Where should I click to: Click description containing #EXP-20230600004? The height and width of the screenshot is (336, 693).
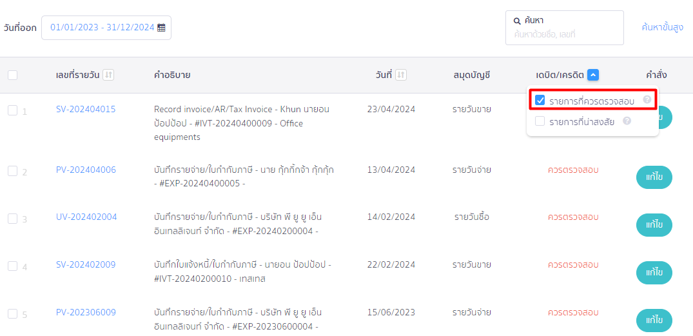(x=239, y=320)
